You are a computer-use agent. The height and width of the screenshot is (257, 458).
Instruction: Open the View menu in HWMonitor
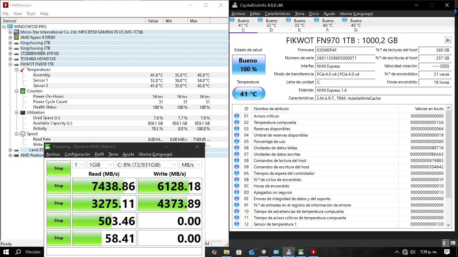tap(17, 14)
